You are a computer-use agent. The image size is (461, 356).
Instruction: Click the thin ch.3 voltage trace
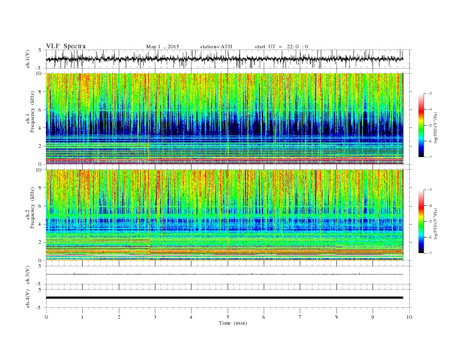pyautogui.click(x=224, y=275)
